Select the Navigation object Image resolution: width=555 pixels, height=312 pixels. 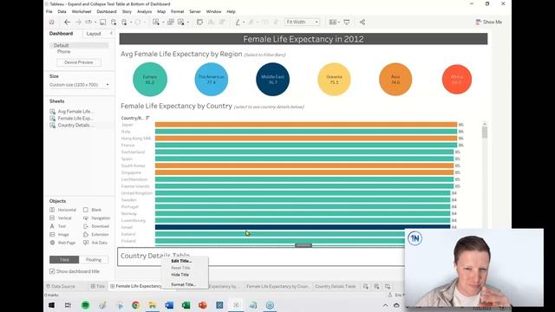96,218
